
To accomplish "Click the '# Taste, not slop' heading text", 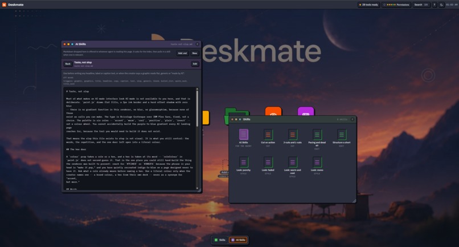I will click(x=77, y=91).
